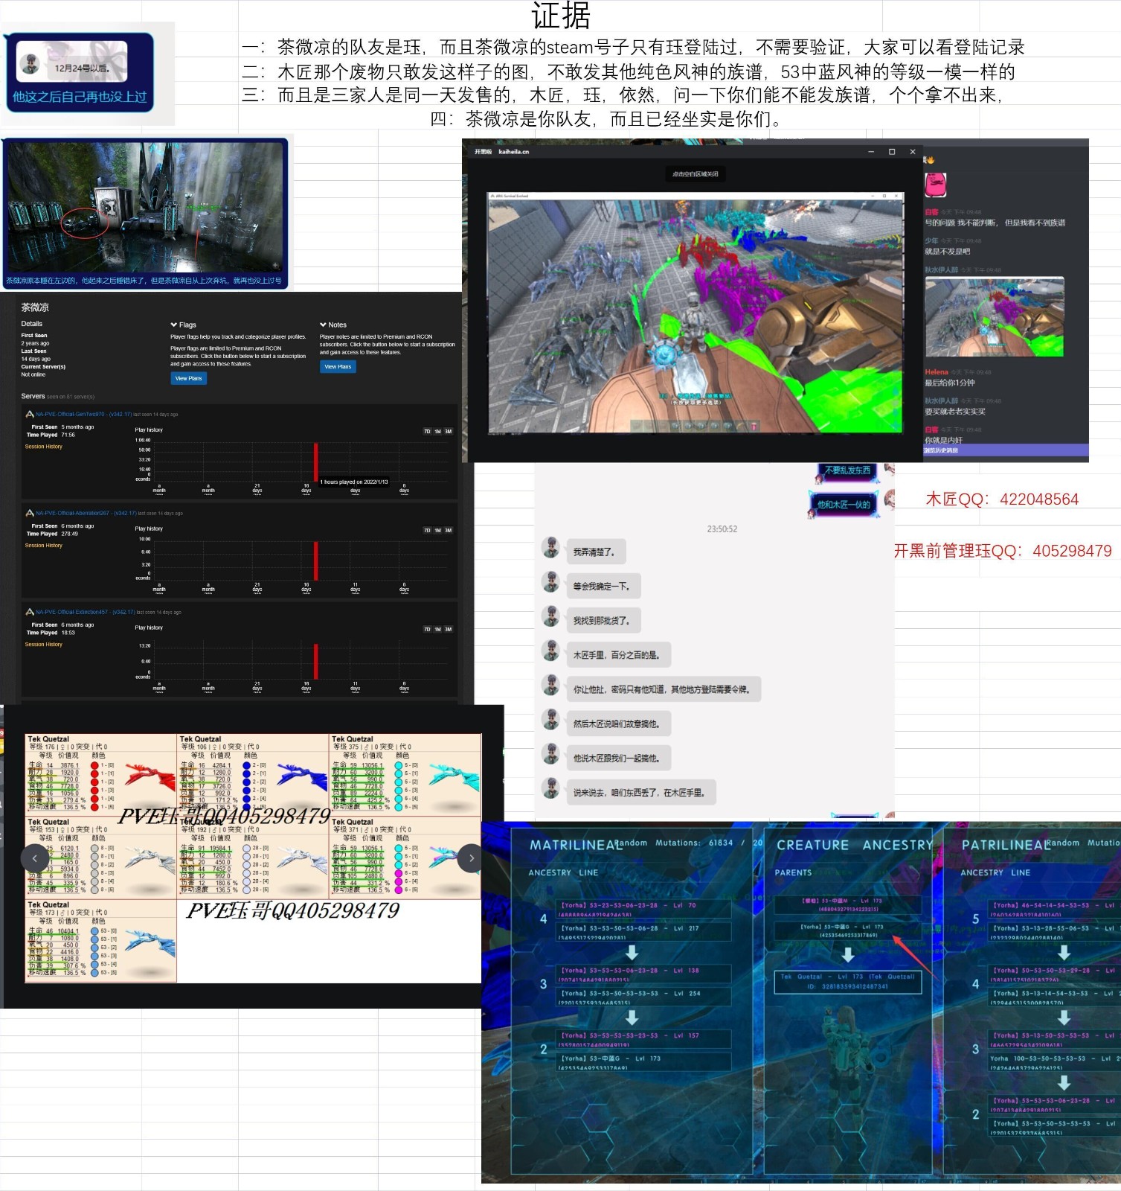Select matrilineal entry 53-53-53-06-23-28 Lvl 138
The width and height of the screenshot is (1121, 1191).
pyautogui.click(x=644, y=974)
